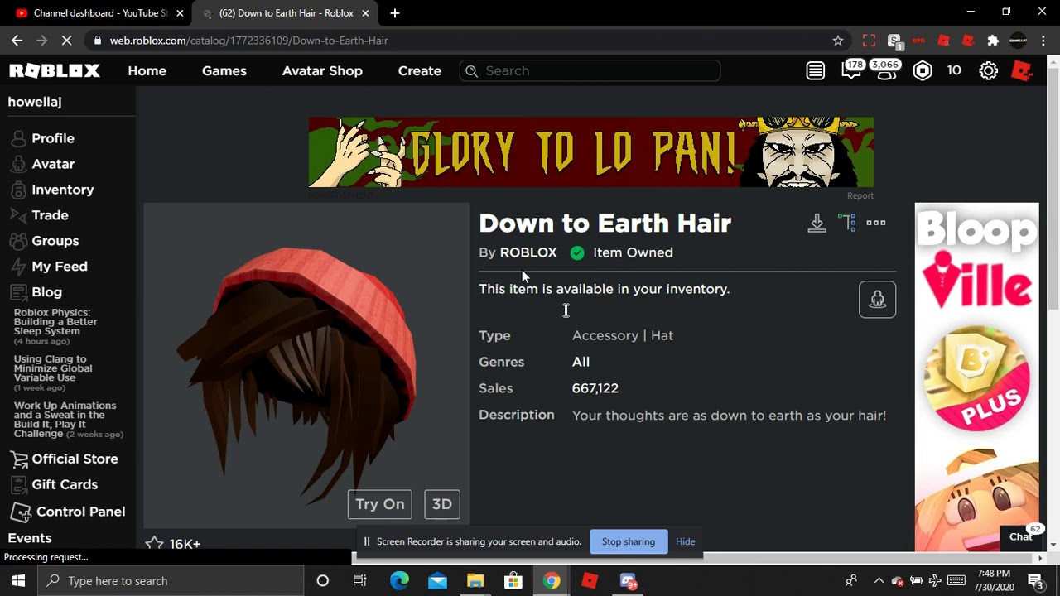Open the Roblox settings gear icon
The image size is (1060, 596).
(989, 71)
